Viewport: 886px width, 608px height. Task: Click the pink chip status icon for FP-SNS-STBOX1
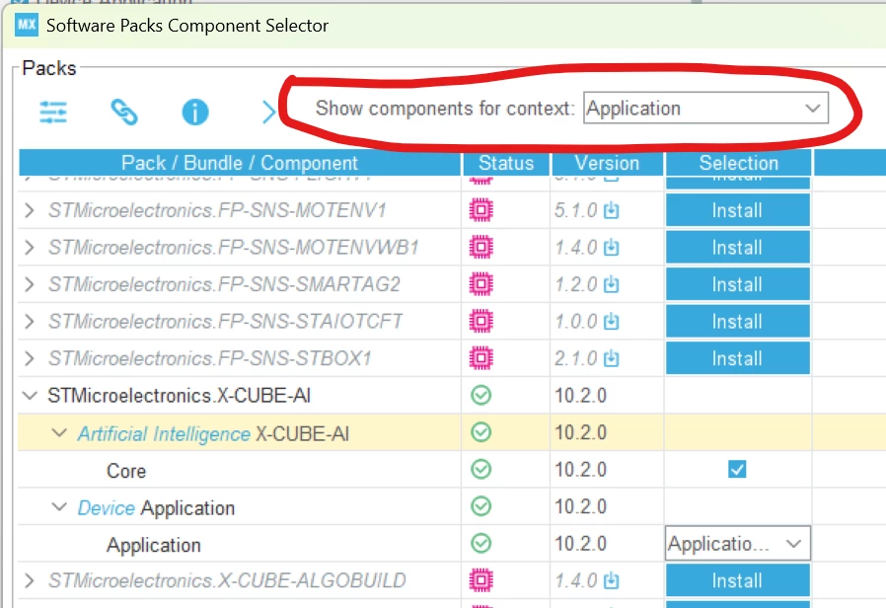tap(480, 358)
